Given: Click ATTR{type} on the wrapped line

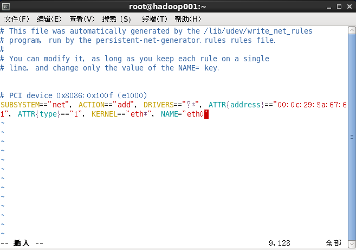Looking at the screenshot, I should [39, 114].
